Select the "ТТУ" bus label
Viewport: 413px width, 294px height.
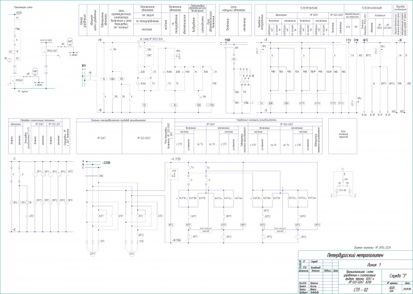(x=348, y=40)
